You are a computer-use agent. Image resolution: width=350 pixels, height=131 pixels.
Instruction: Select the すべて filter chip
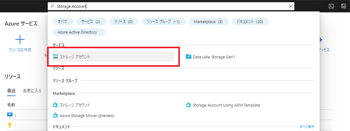click(x=63, y=22)
